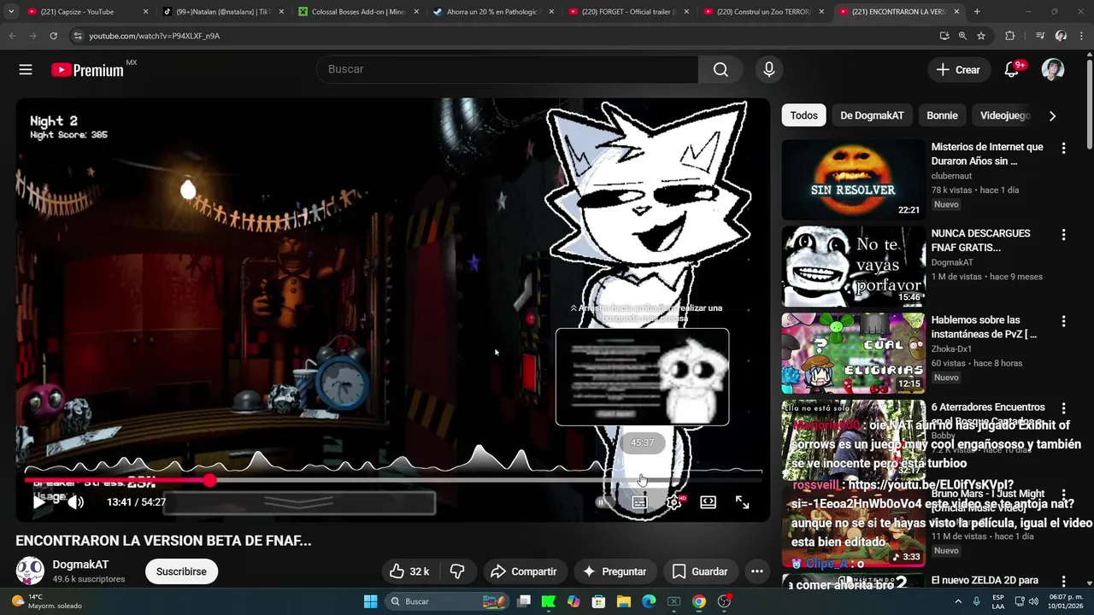
Task: Go back in browser history
Action: [x=12, y=36]
